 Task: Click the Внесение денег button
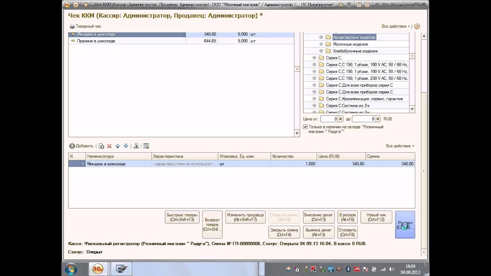coord(318,217)
